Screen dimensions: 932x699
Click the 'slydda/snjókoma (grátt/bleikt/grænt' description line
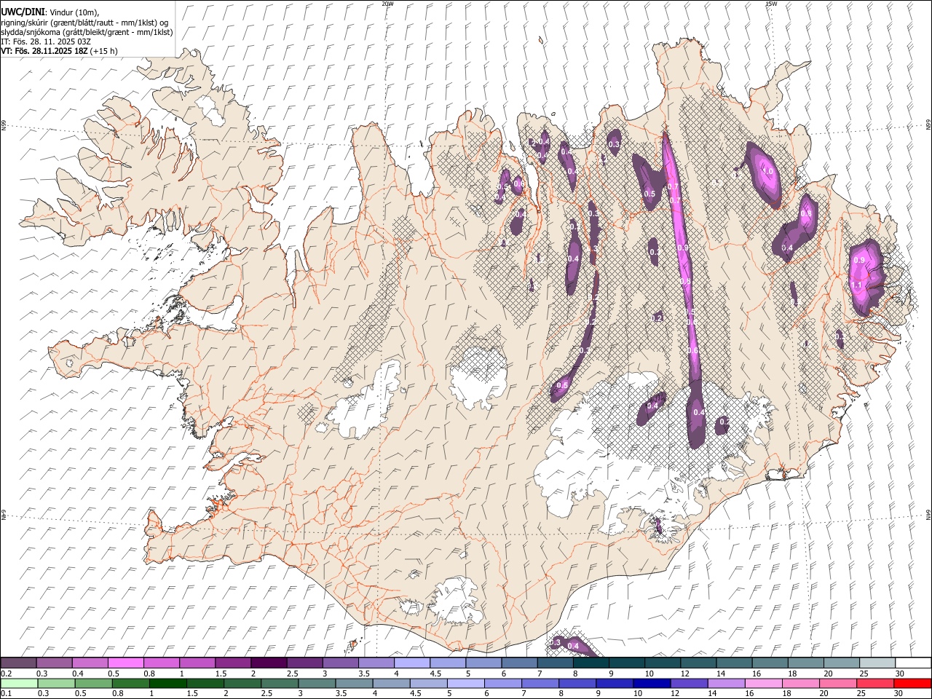(x=87, y=32)
